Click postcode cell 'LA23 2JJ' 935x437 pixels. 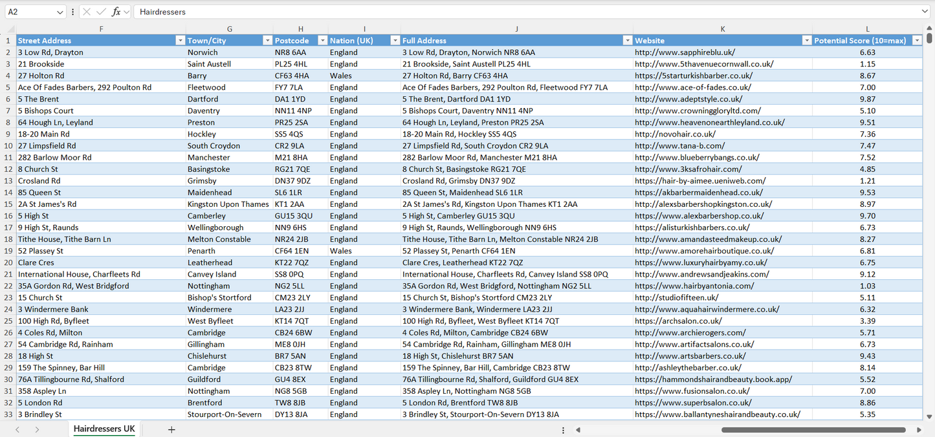[x=300, y=309]
